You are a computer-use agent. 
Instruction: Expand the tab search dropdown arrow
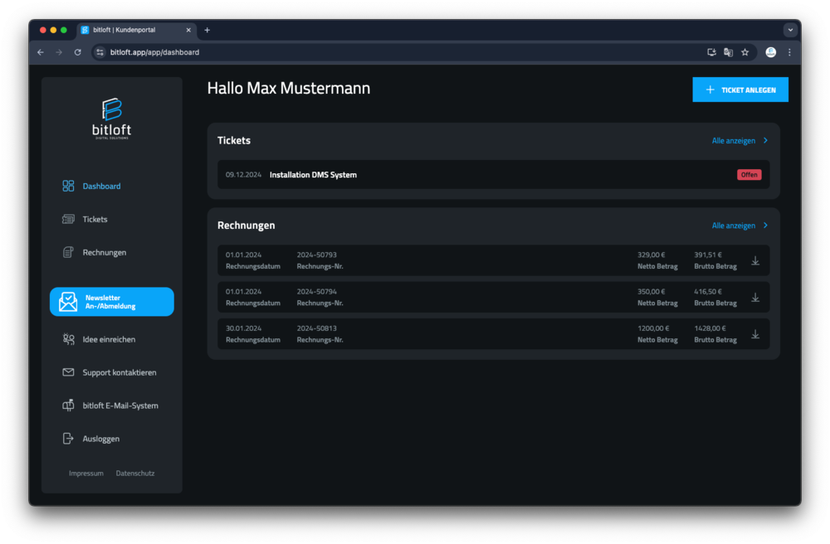pos(790,30)
